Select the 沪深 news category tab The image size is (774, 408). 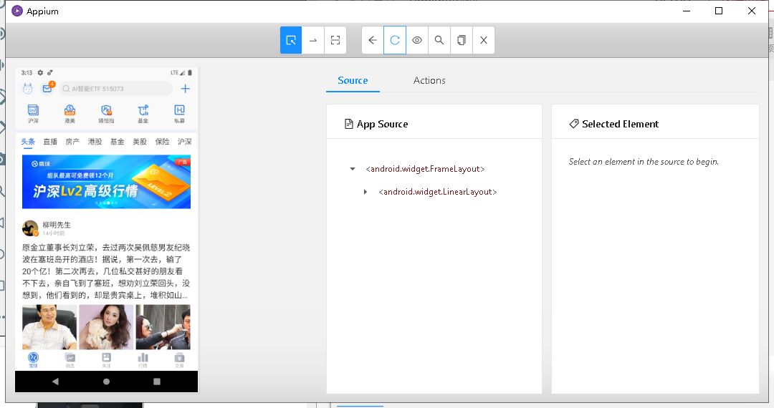click(185, 142)
